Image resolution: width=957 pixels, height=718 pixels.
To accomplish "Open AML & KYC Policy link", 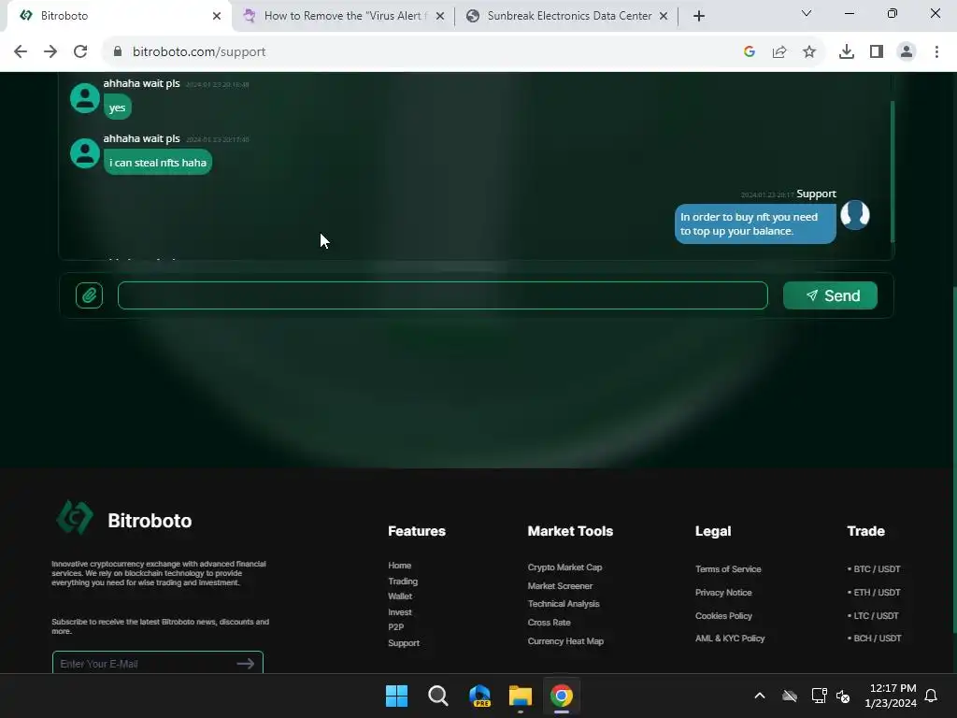I will [x=730, y=638].
